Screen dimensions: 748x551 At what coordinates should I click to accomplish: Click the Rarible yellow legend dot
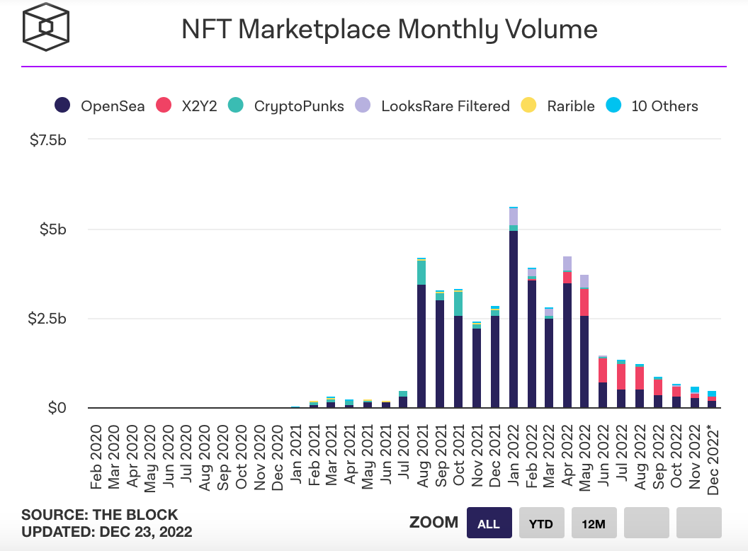(528, 105)
